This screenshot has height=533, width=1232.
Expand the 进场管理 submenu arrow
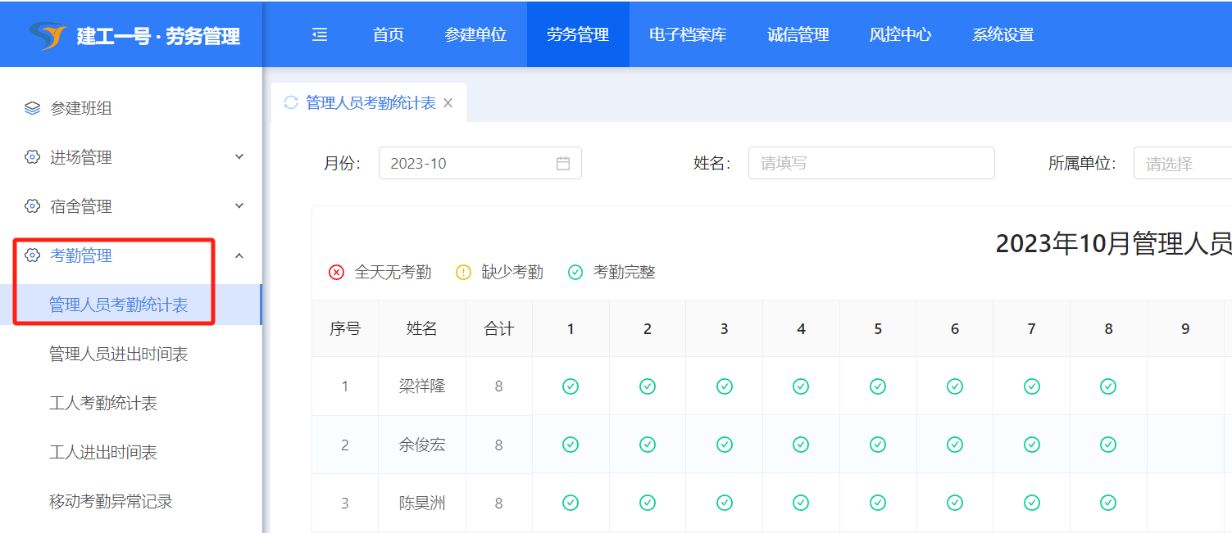click(x=239, y=157)
